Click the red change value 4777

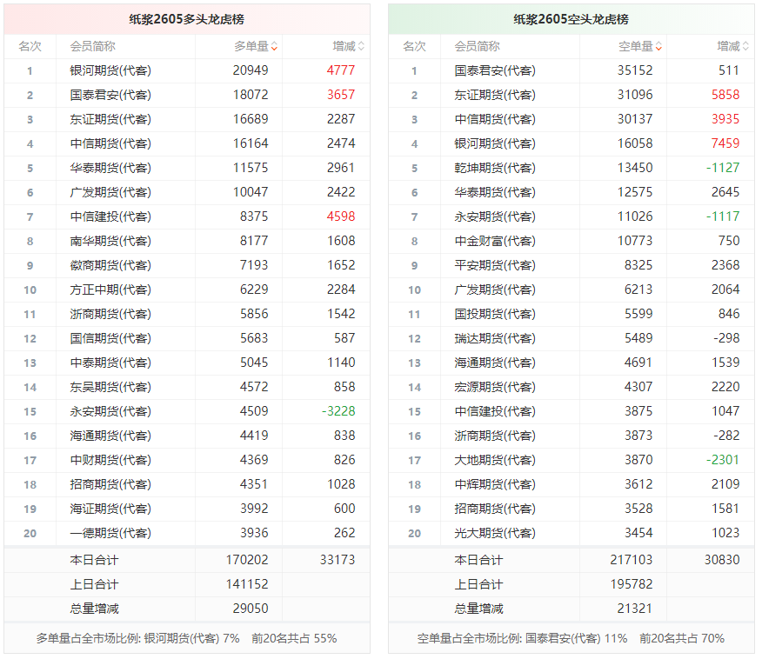coord(341,70)
